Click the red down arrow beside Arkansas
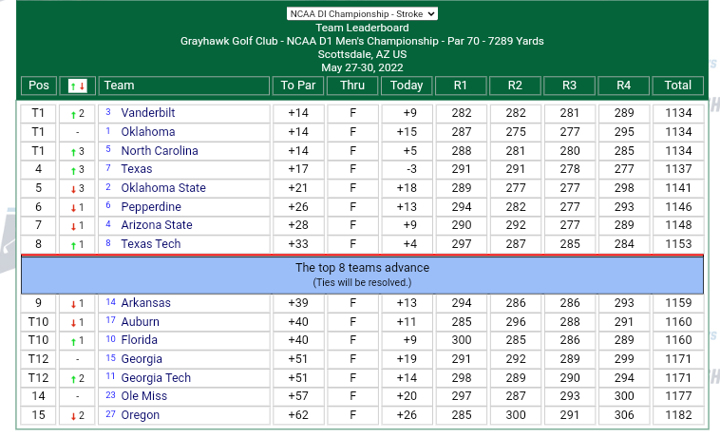Viewport: 720px width, 438px height. (73, 304)
